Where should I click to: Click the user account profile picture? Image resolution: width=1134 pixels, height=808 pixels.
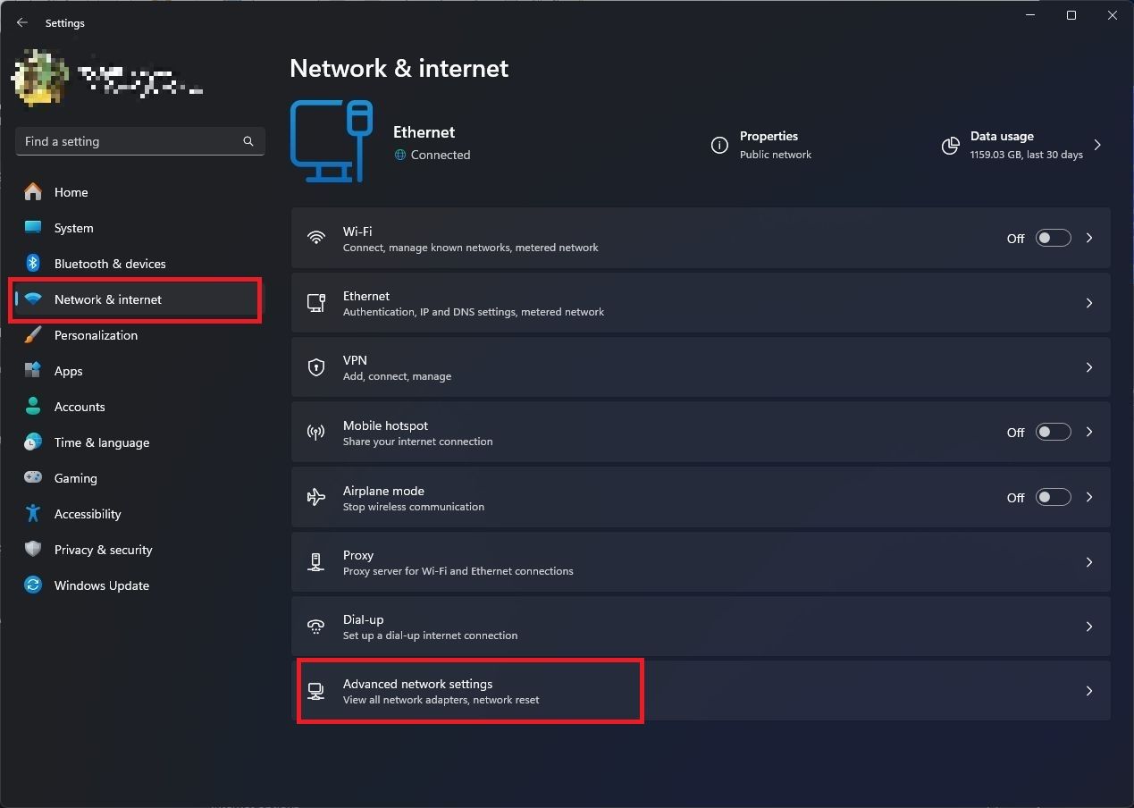tap(39, 77)
